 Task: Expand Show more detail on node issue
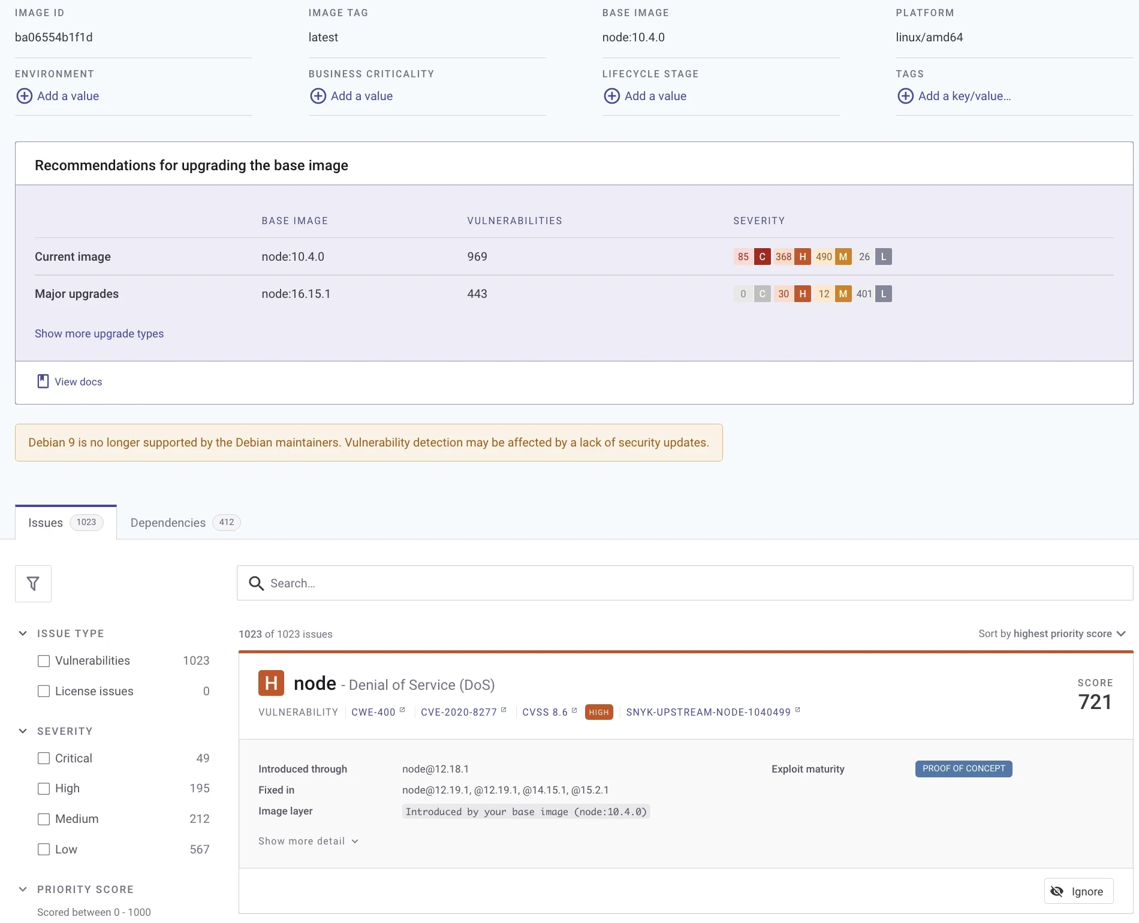(x=308, y=841)
